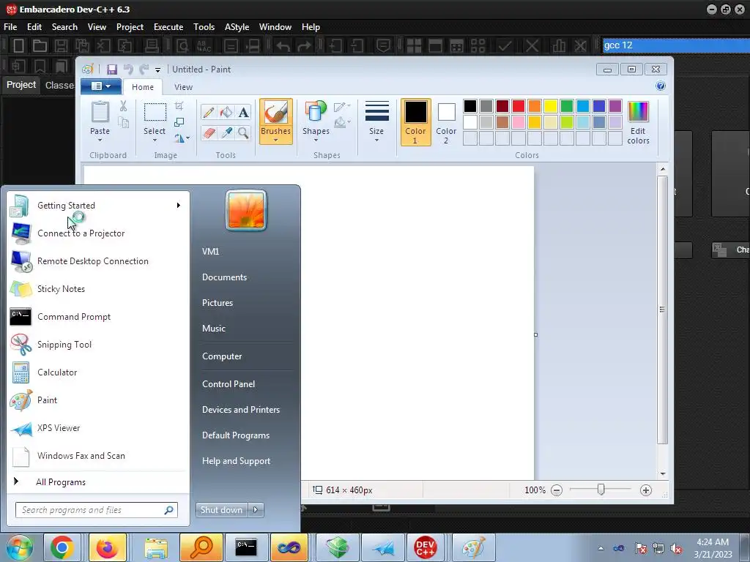Click the Copy icon in Clipboard group
Screen dimensions: 750x562
coord(123,123)
